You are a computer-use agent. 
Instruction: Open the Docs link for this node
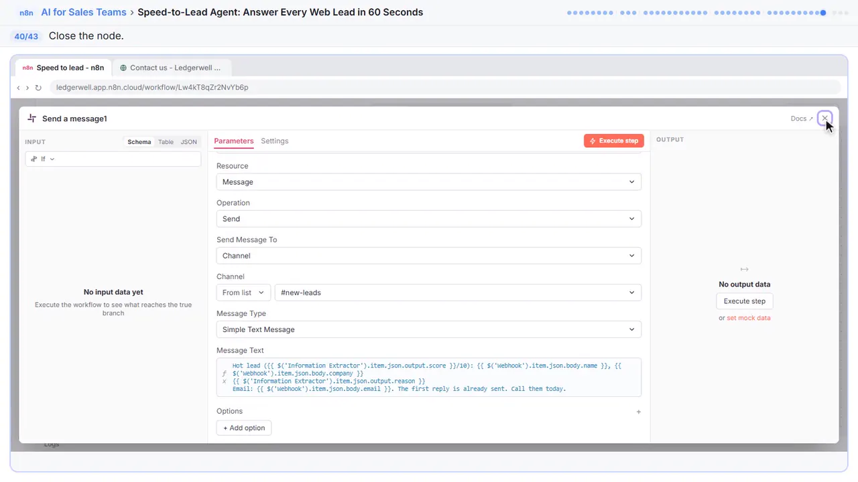[802, 118]
